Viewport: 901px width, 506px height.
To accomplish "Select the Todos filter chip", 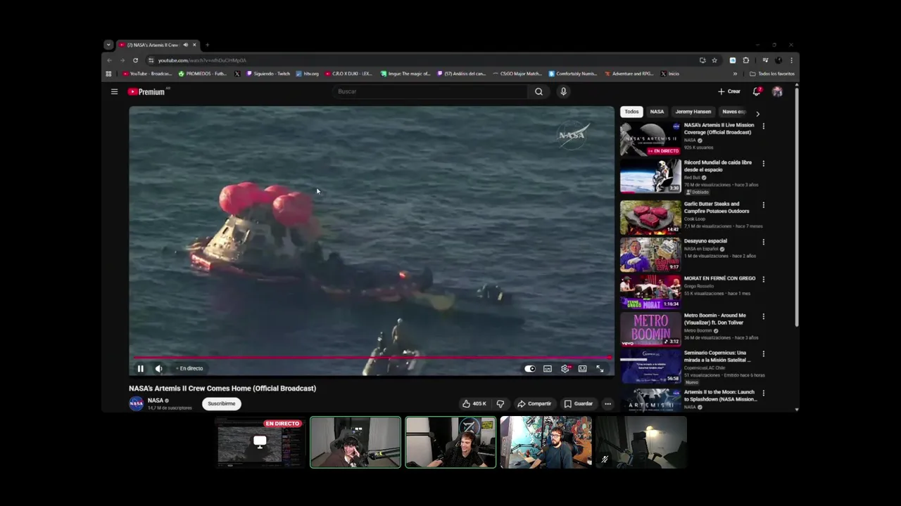I will (631, 112).
